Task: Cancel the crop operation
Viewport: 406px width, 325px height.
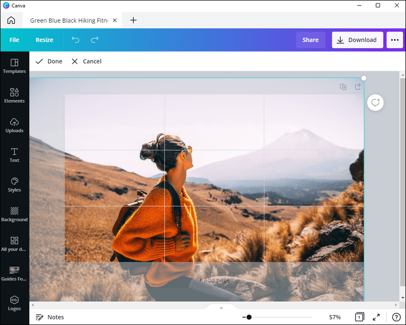Action: click(86, 61)
